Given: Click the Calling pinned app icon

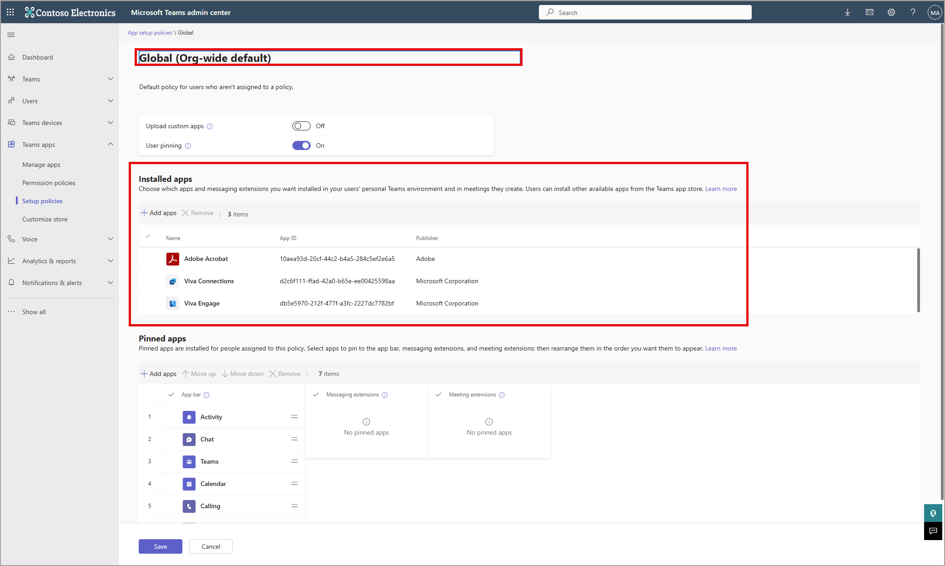Looking at the screenshot, I should coord(189,506).
